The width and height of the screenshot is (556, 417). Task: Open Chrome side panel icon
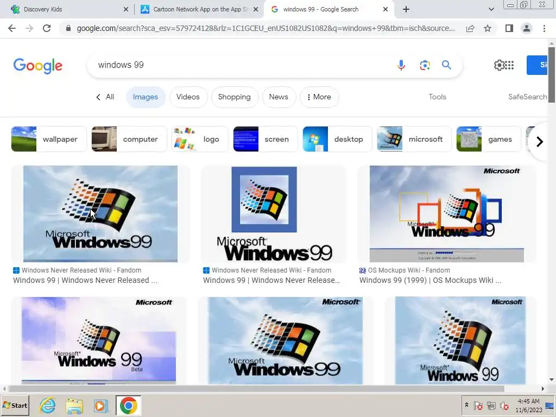point(509,28)
